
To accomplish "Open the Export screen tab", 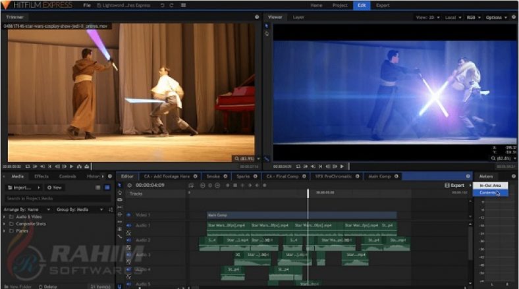I will coord(383,5).
